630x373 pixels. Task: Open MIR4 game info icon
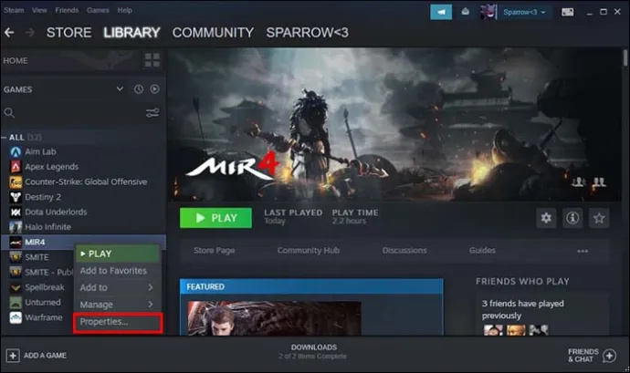point(572,218)
